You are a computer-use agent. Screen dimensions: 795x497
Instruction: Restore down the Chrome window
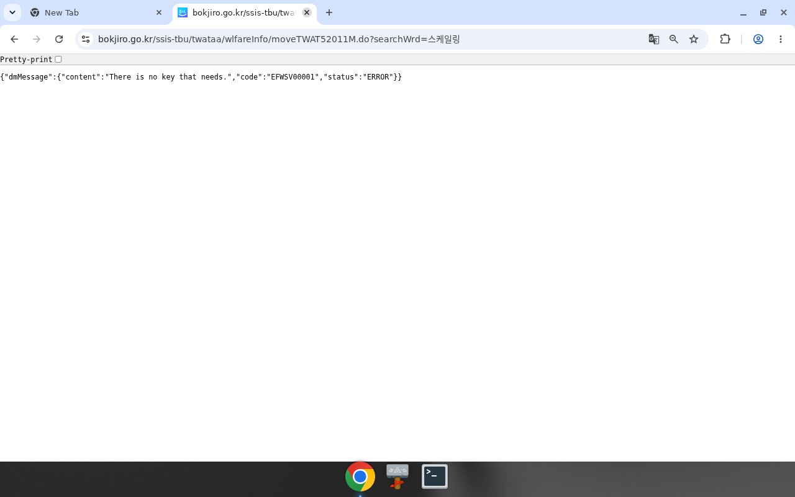pyautogui.click(x=763, y=12)
